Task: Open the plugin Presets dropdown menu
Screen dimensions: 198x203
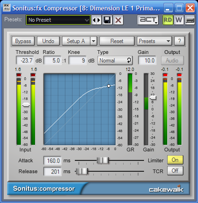Action: 154,41
